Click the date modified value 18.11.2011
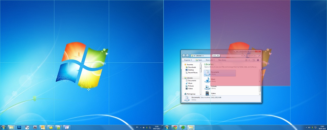Viewport: 327px width, 130px height. (x=216, y=97)
